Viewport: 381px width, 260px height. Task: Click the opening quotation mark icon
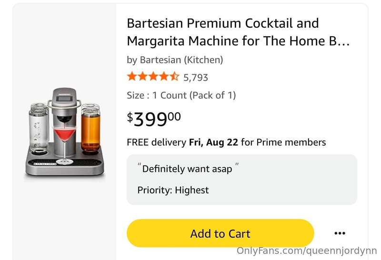(x=139, y=164)
